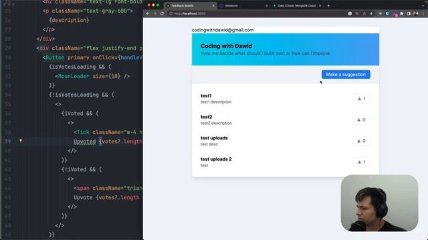Click the site info icon beside the URL
The height and width of the screenshot is (240, 428).
pyautogui.click(x=171, y=13)
